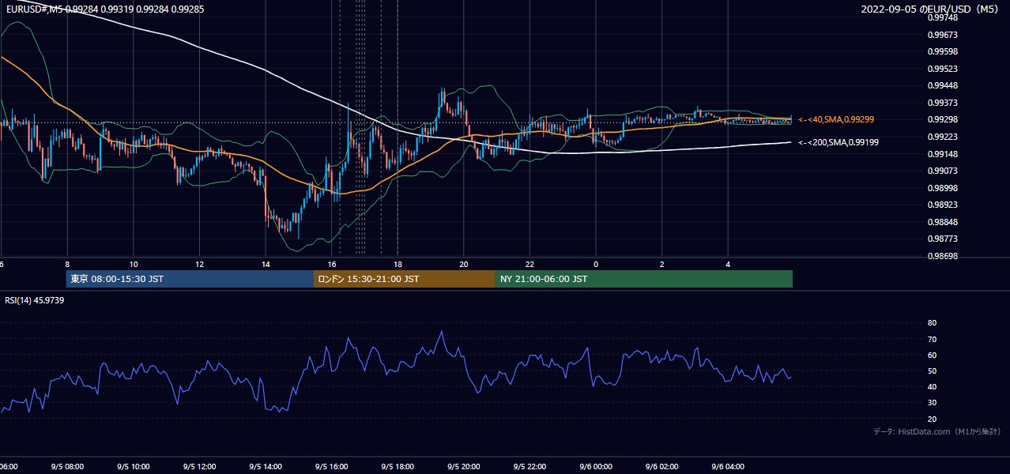Click the 9/5 08:00 date label
This screenshot has width=1010, height=474.
coord(67,467)
